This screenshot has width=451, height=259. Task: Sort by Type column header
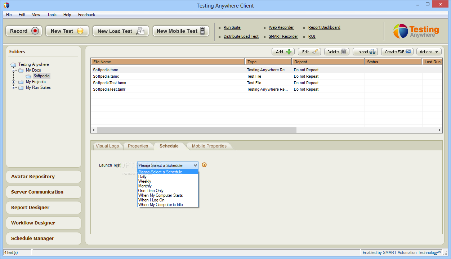pyautogui.click(x=268, y=62)
